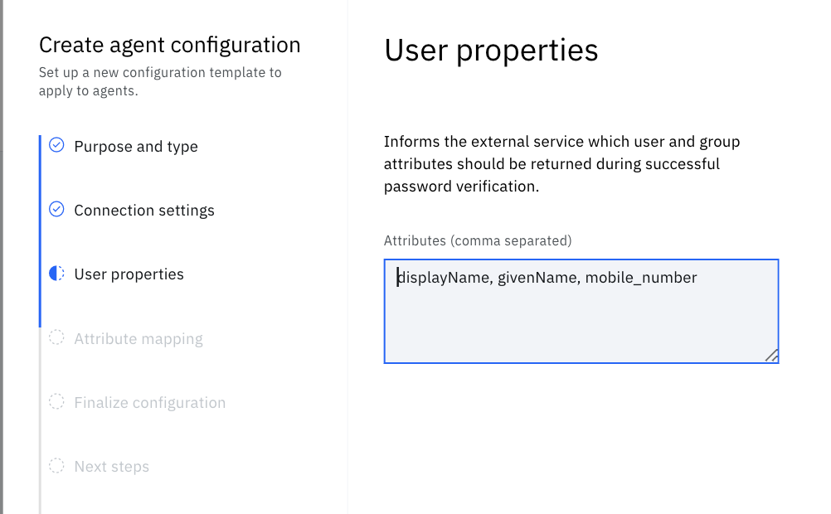Viewport: 831px width, 514px height.
Task: Click the Attributes (comma separated) label
Action: click(x=478, y=240)
